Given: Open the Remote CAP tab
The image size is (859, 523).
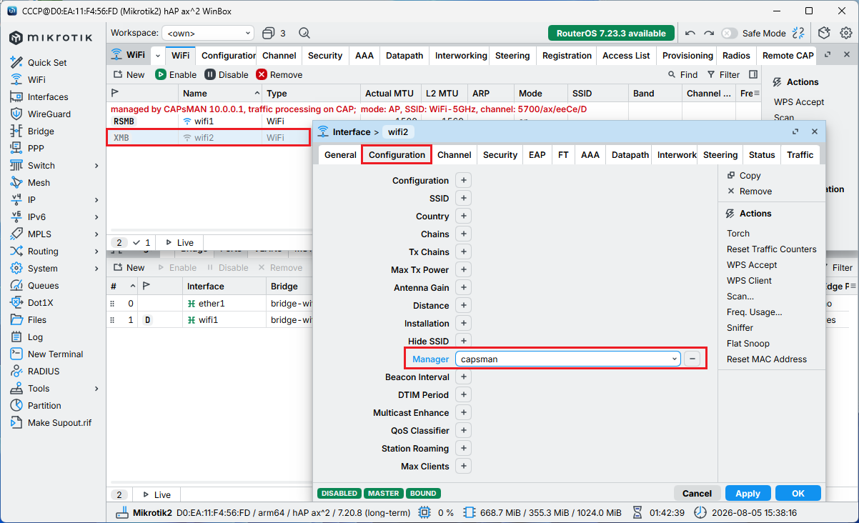Looking at the screenshot, I should (x=788, y=55).
